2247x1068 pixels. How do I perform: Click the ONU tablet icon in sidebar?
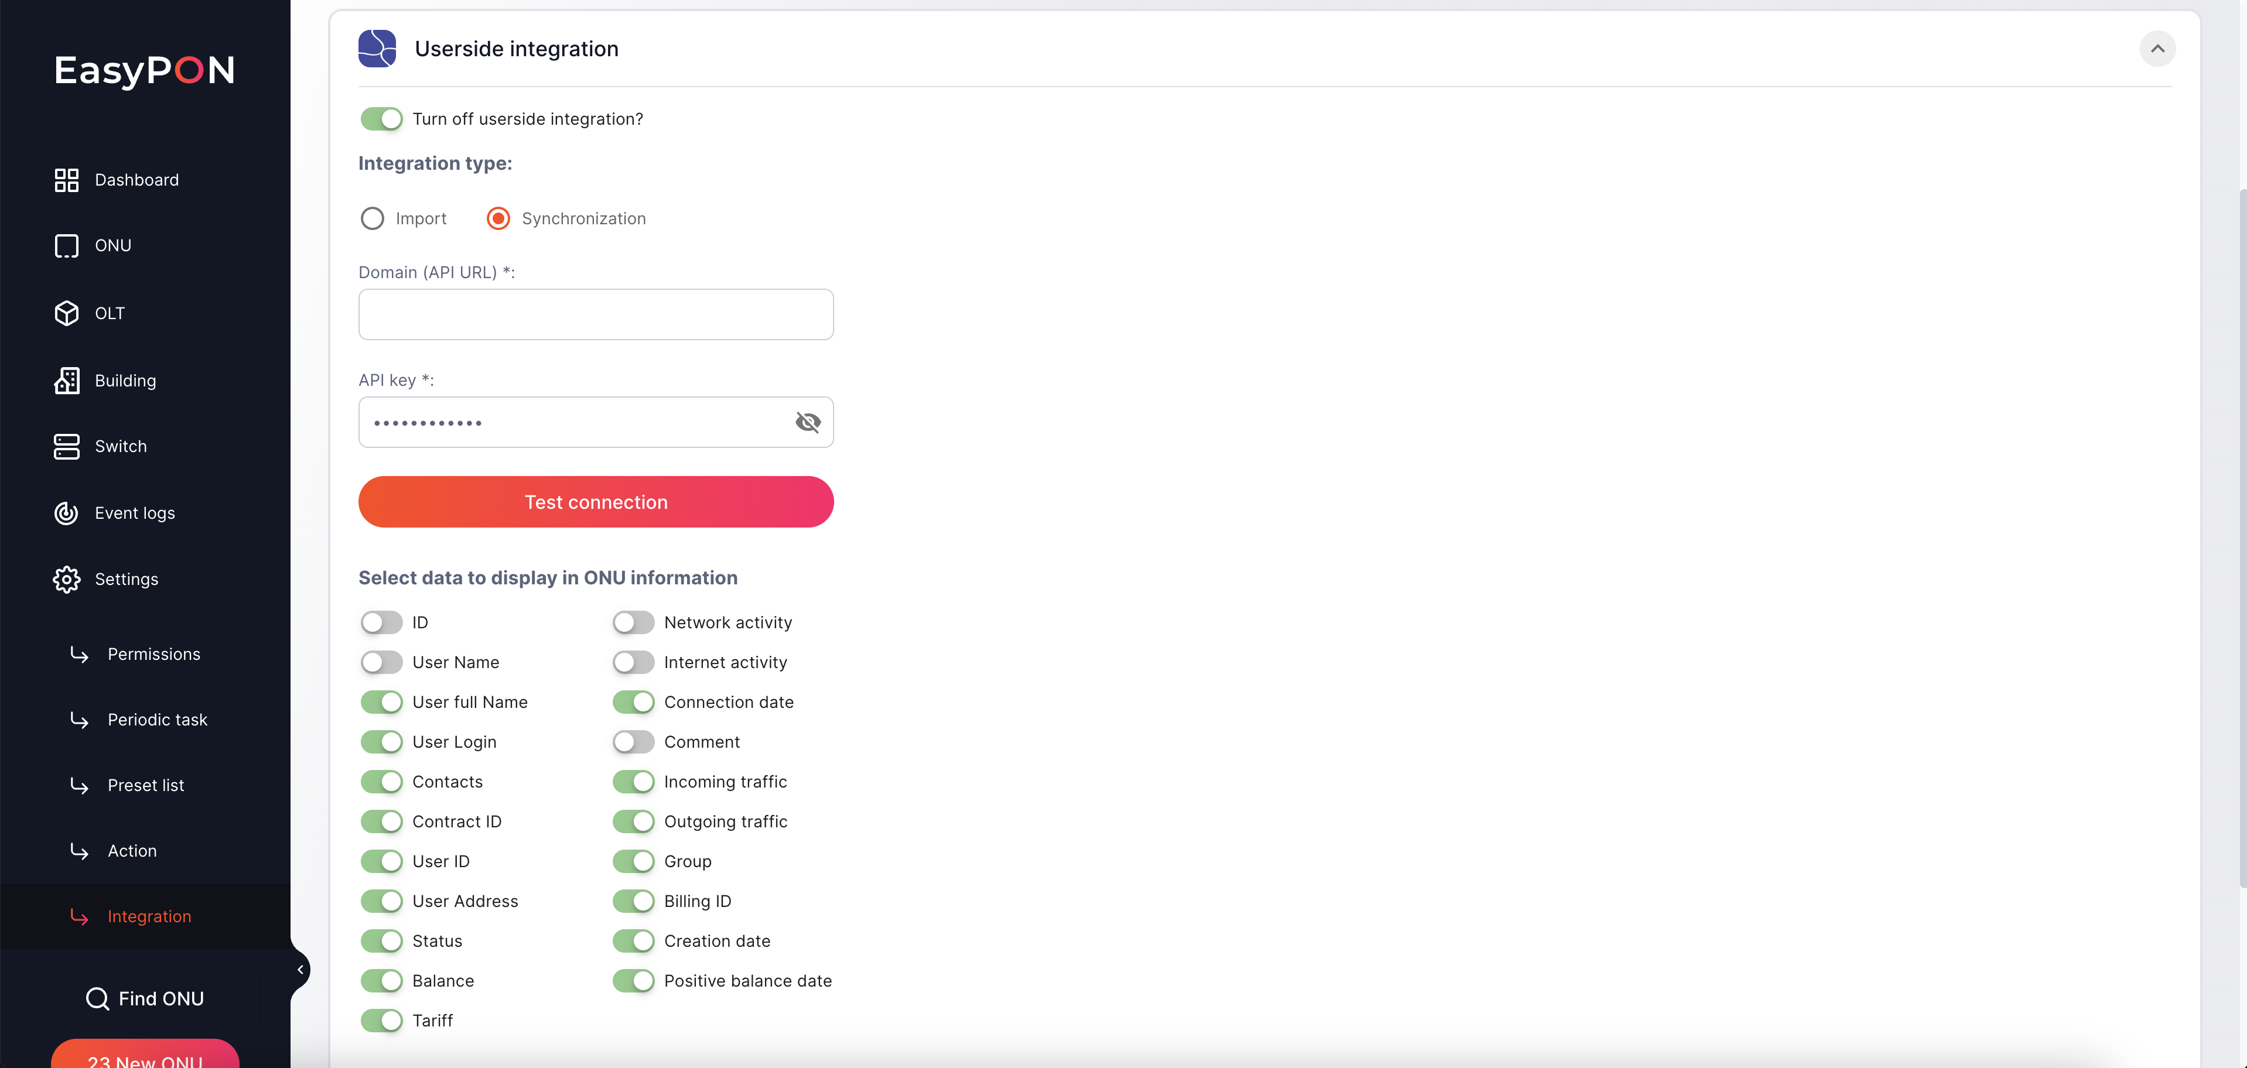coord(66,246)
